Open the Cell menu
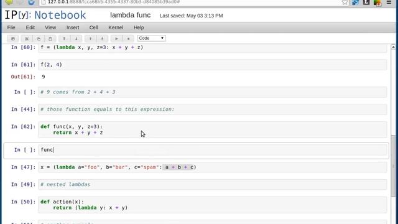 [x=93, y=27]
